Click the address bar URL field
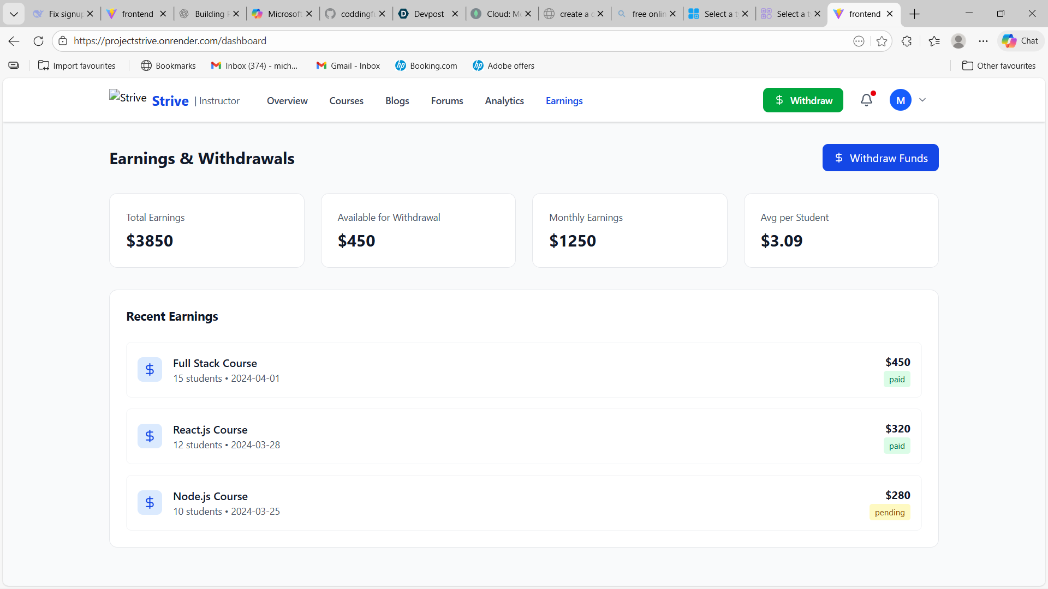 [437, 41]
